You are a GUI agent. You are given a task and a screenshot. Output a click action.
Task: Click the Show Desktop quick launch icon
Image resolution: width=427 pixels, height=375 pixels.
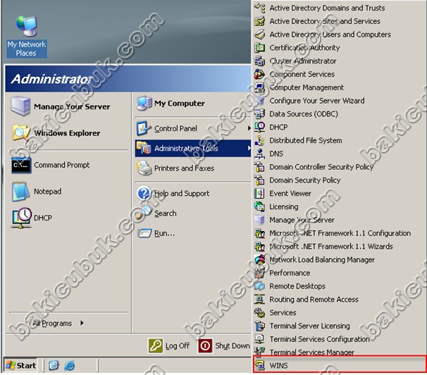tap(54, 365)
